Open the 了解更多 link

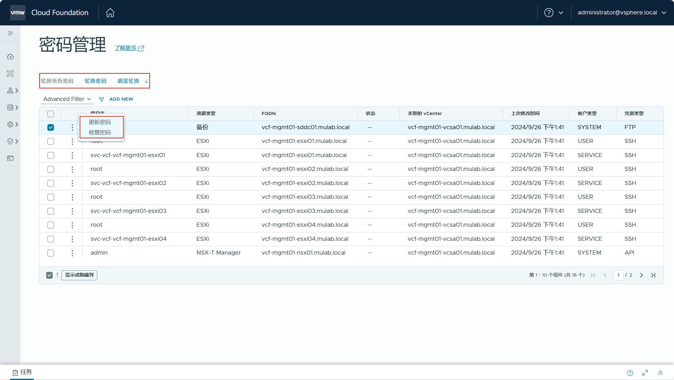pos(129,48)
